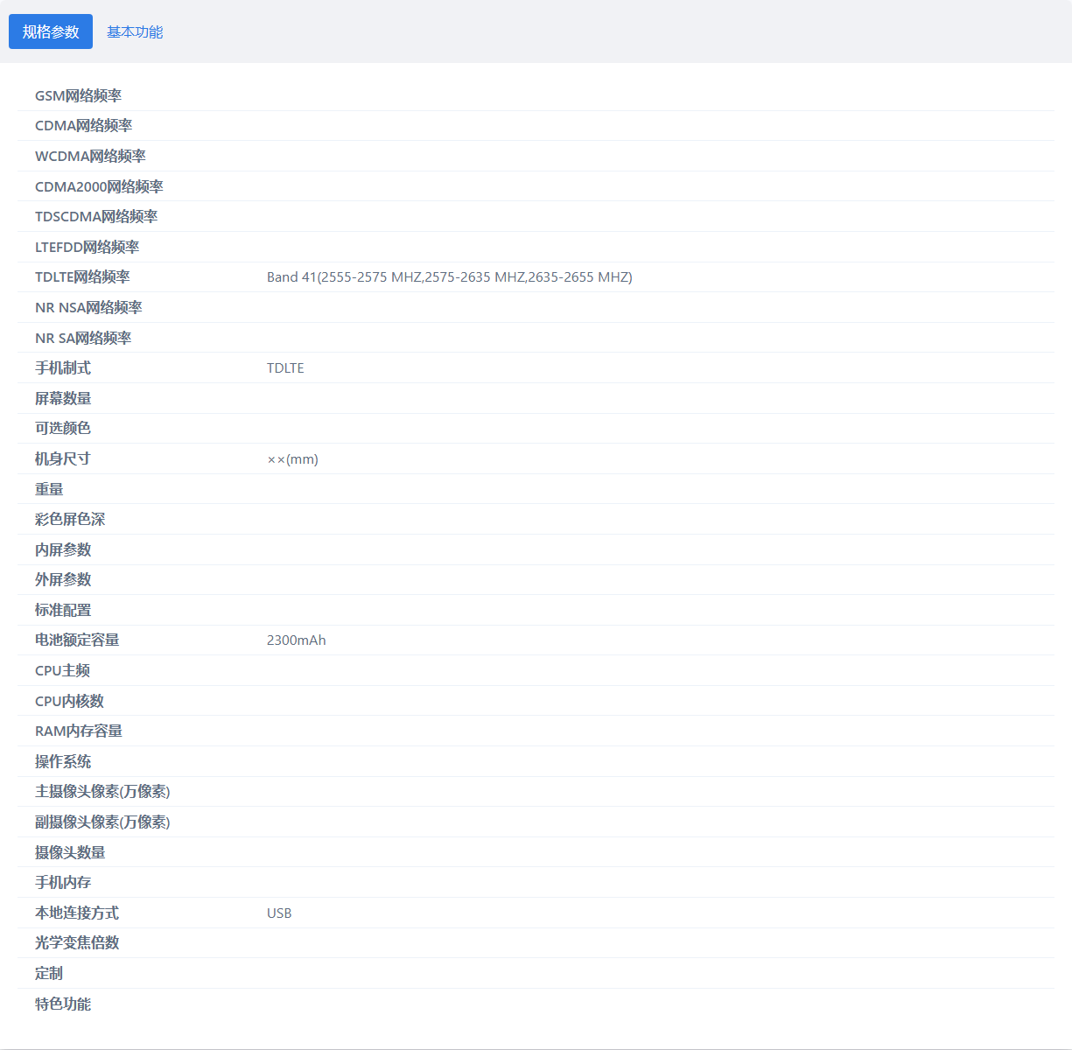Select the 规格参数 tab
This screenshot has height=1050, width=1072.
click(x=51, y=31)
